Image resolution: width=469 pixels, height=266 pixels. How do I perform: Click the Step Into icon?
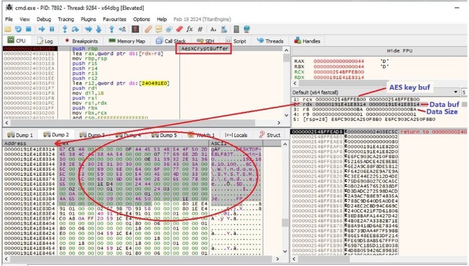pyautogui.click(x=65, y=29)
